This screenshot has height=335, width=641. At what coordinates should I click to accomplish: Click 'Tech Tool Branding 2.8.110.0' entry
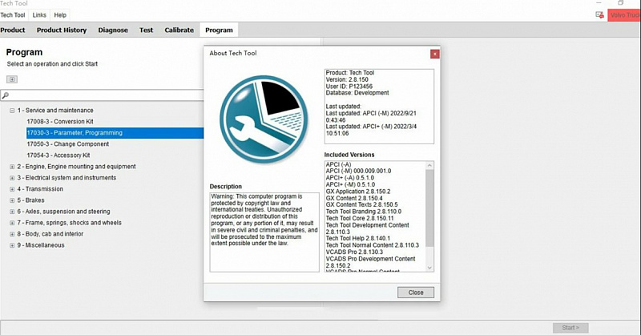tap(364, 212)
